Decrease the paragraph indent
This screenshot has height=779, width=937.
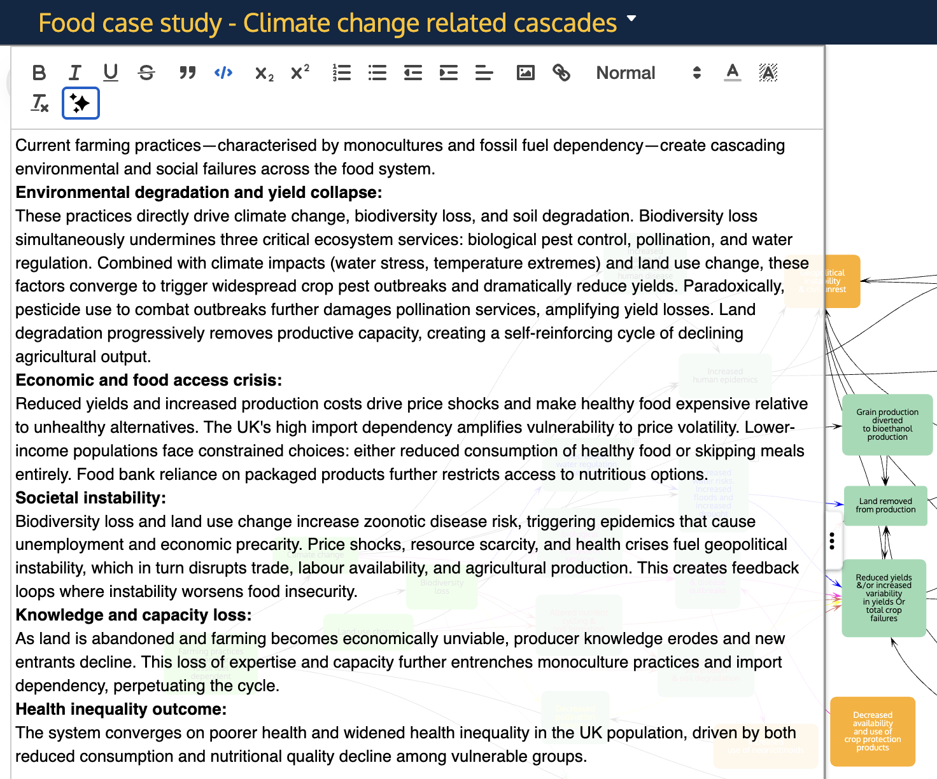(x=413, y=73)
